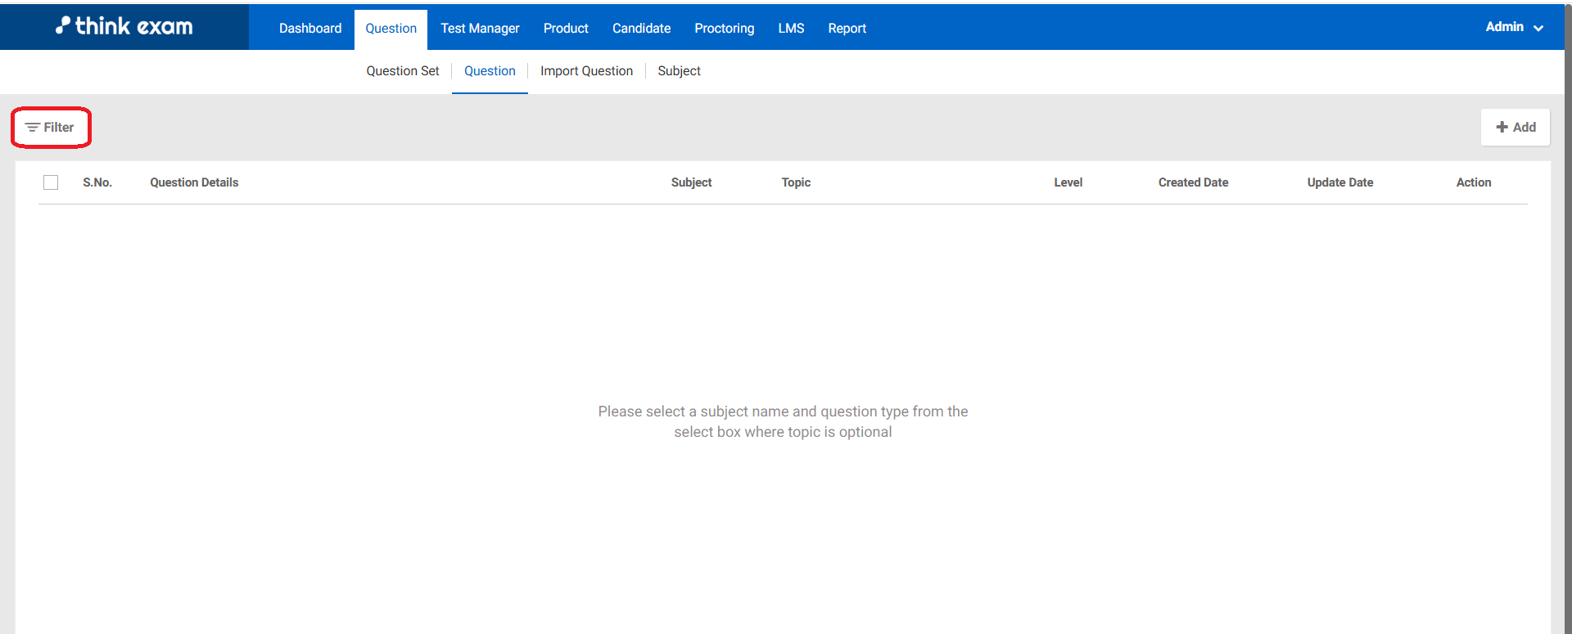Open the Product menu
Viewport: 1572px width, 634px height.
(566, 29)
